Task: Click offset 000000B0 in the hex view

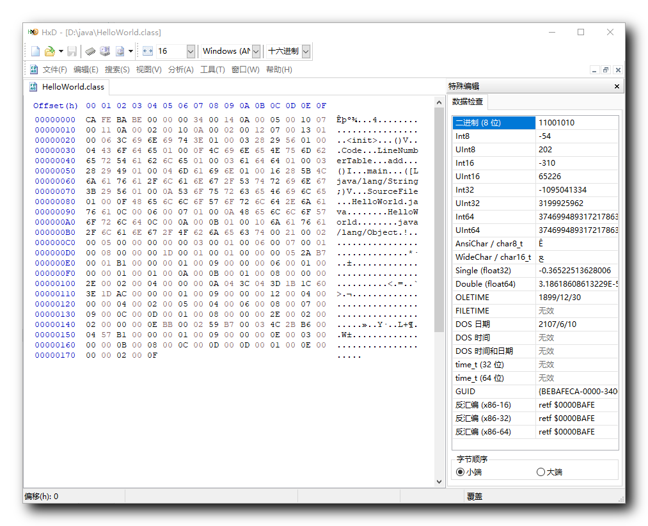Action: coord(55,232)
